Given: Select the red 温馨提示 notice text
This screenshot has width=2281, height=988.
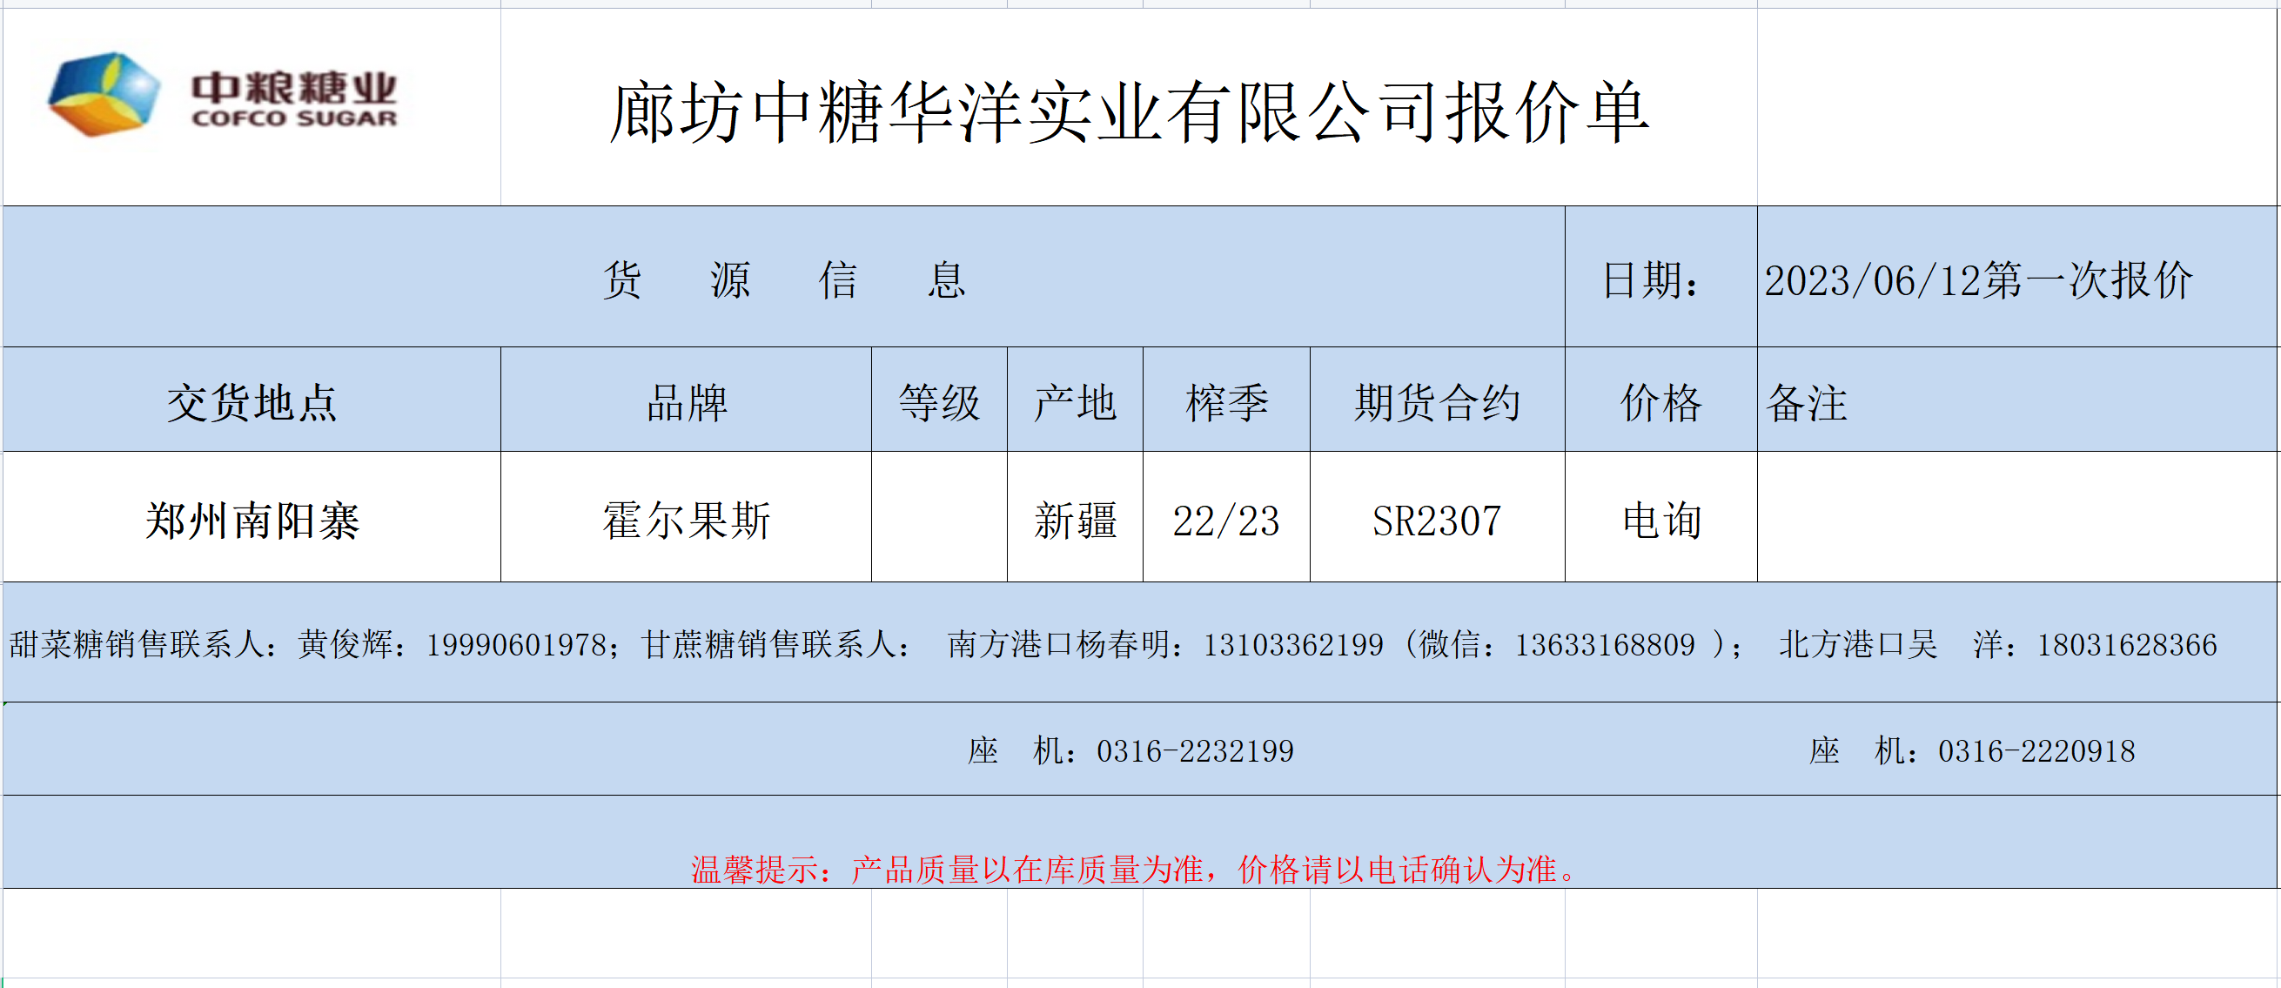Looking at the screenshot, I should coord(1133,869).
